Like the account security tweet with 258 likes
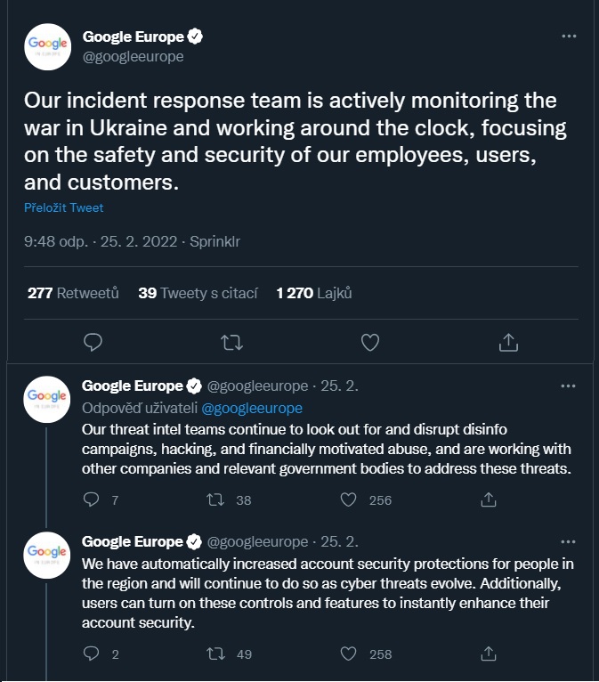 (x=348, y=654)
